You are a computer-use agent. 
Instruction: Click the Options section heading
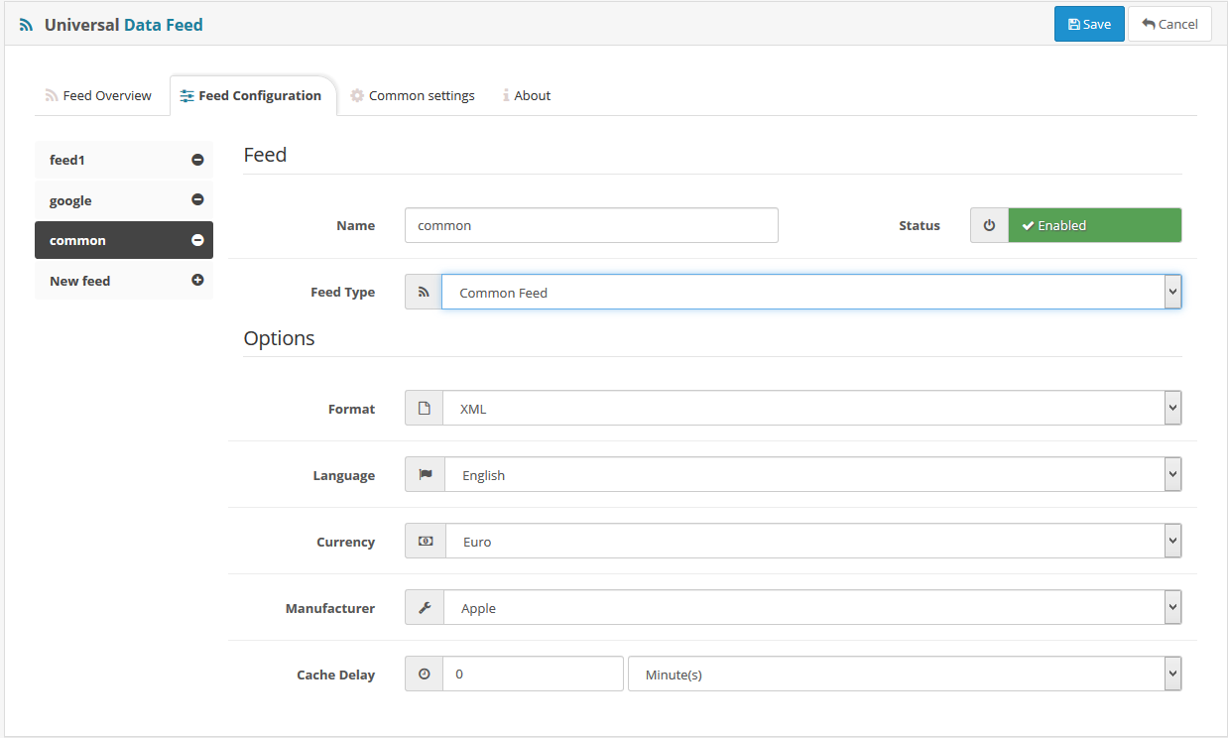279,337
